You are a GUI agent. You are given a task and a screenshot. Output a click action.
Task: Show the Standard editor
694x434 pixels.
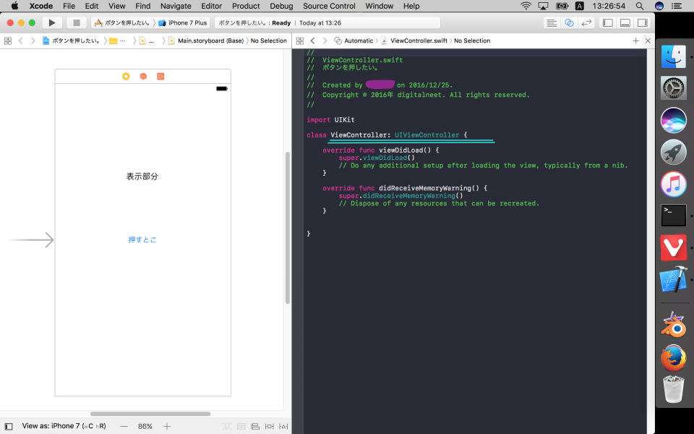(552, 22)
